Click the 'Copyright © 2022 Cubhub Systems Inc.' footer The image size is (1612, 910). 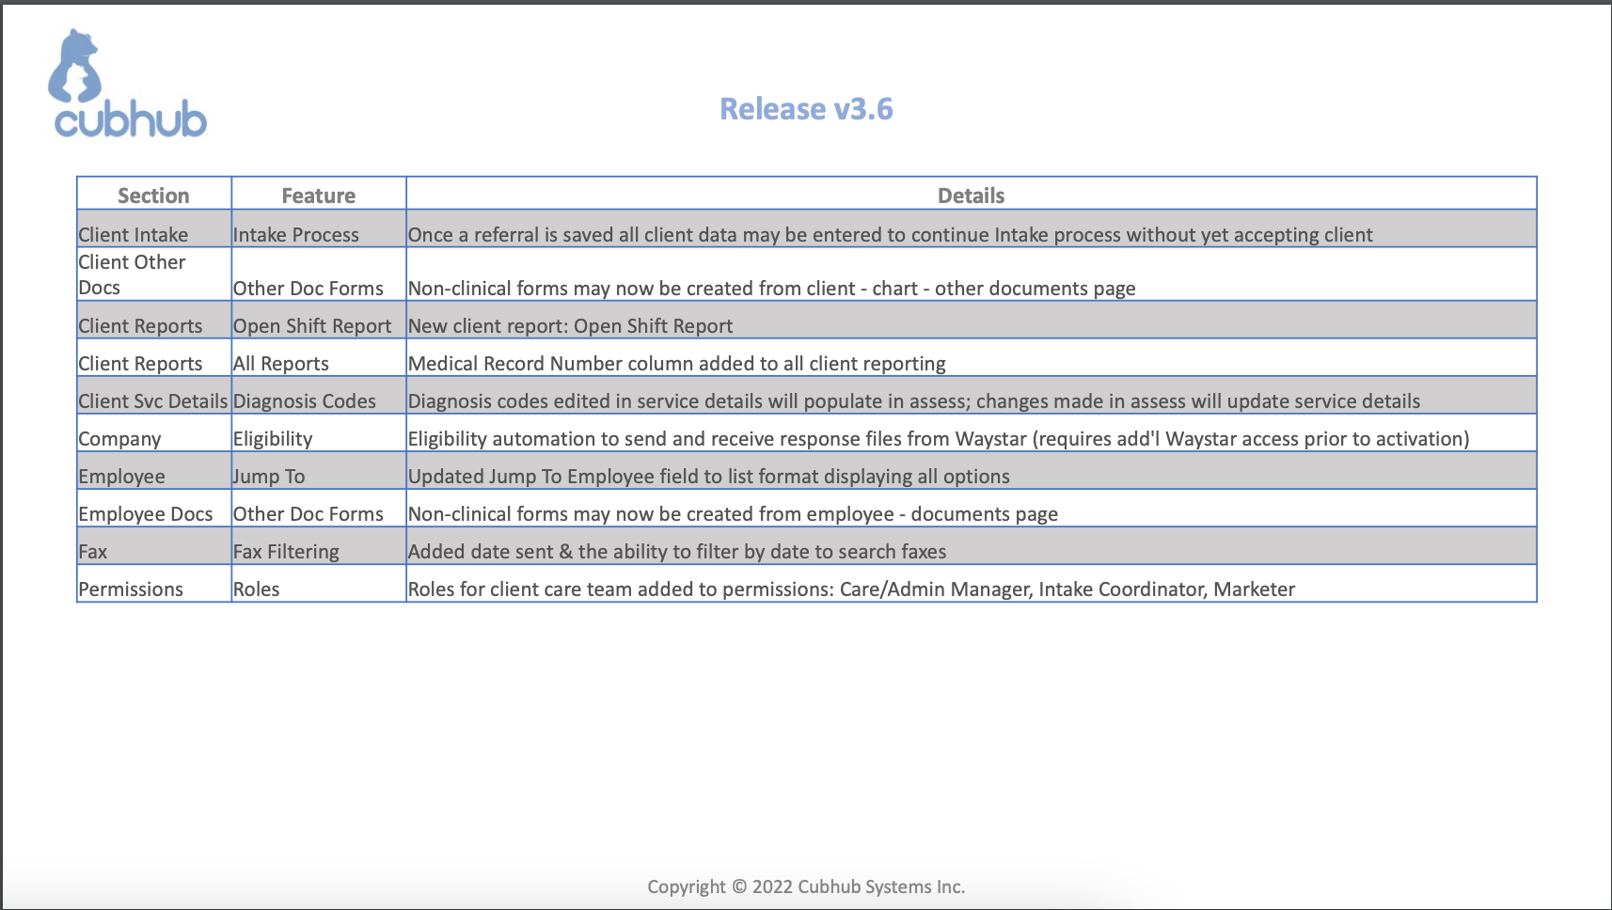[x=806, y=886]
